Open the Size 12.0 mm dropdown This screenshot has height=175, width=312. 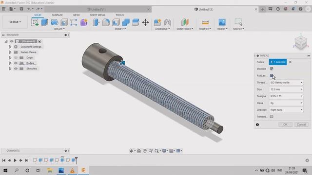pos(286,89)
